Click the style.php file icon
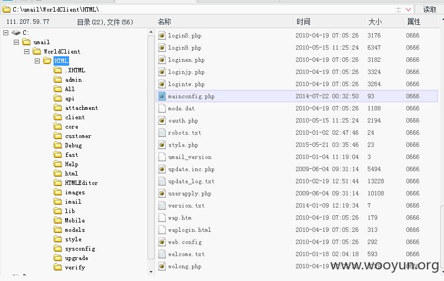 (x=162, y=145)
